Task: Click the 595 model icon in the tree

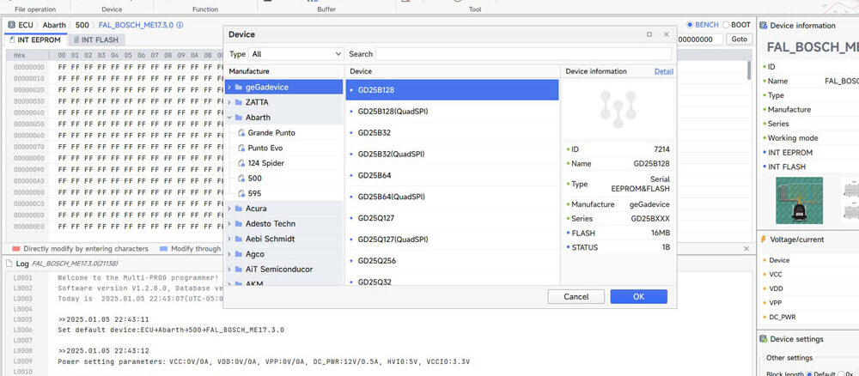Action: (242, 194)
